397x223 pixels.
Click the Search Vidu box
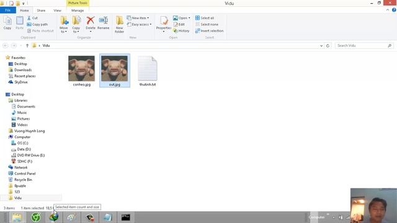(x=364, y=45)
